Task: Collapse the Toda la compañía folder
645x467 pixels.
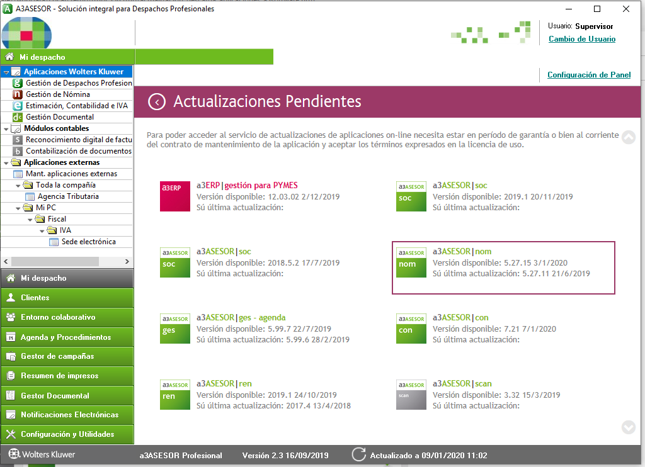Action: pos(18,186)
